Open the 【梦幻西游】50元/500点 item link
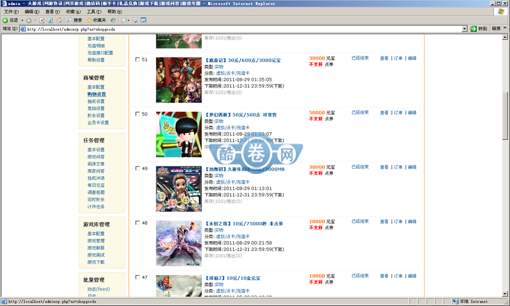 point(241,114)
